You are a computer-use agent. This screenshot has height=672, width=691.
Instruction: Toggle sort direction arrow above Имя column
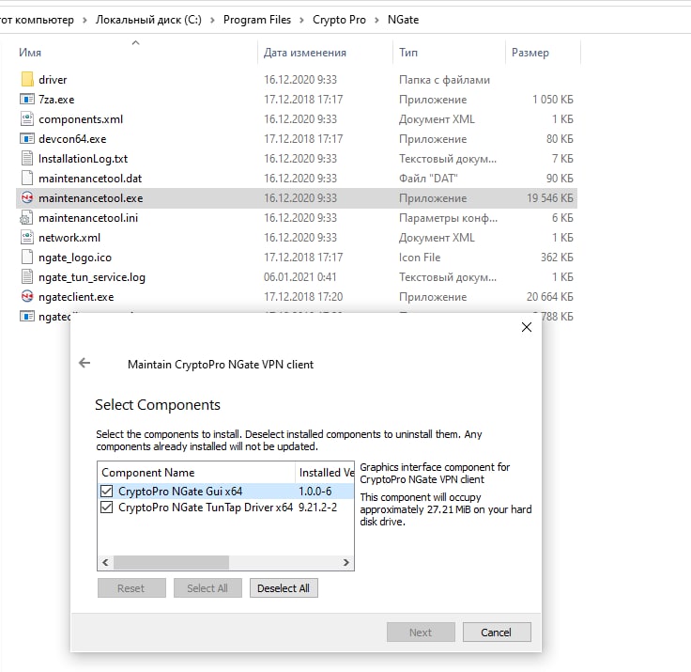point(136,43)
